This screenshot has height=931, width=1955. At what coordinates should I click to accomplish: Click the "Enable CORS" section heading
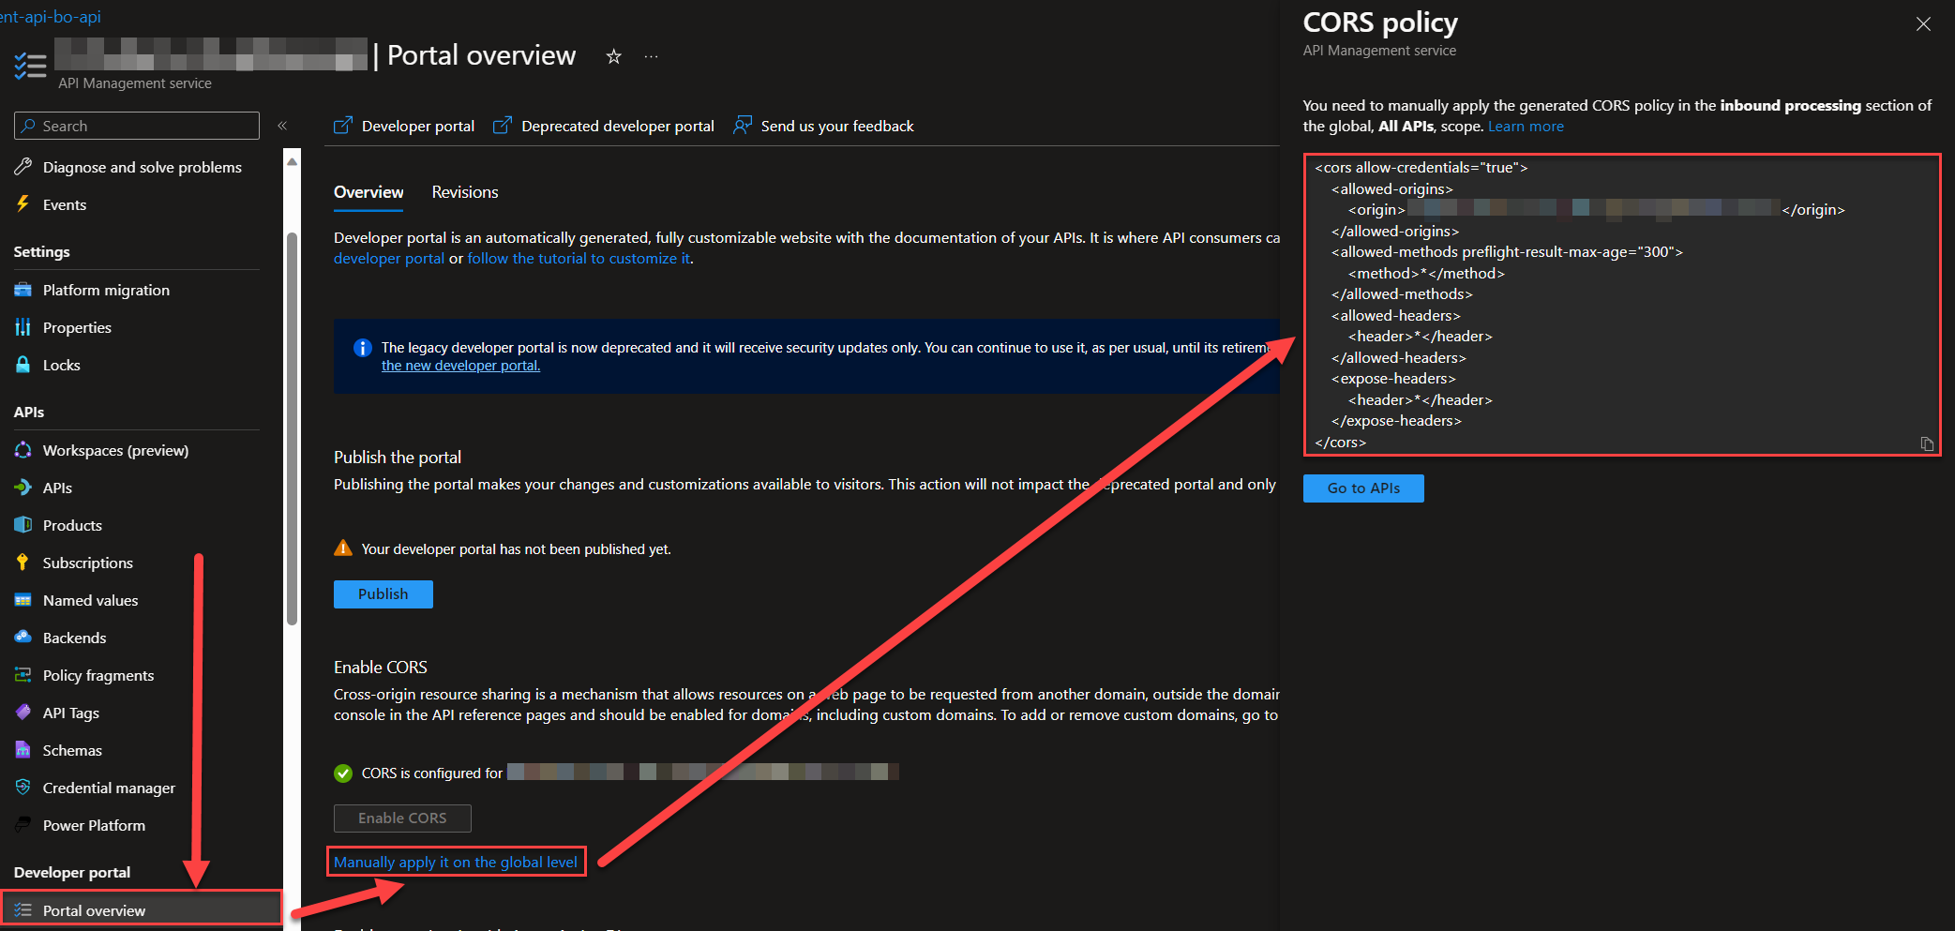point(381,668)
